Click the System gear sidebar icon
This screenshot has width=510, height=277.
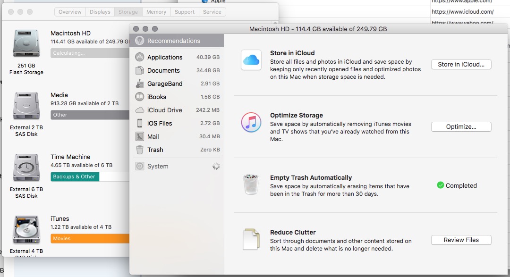pos(139,166)
